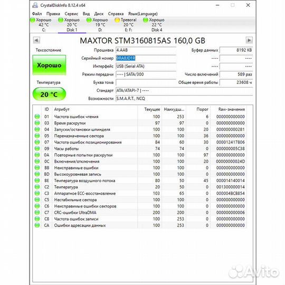Click the Число включений 589 раз field
The height and width of the screenshot is (285, 285).
tap(236, 74)
